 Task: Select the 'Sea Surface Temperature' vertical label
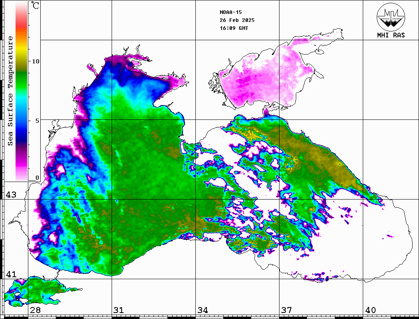click(x=10, y=91)
